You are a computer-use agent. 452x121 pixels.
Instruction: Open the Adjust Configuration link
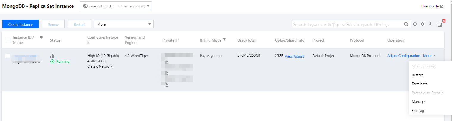pos(403,56)
